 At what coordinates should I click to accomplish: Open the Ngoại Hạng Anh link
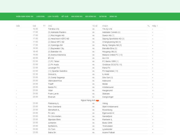point(88,100)
